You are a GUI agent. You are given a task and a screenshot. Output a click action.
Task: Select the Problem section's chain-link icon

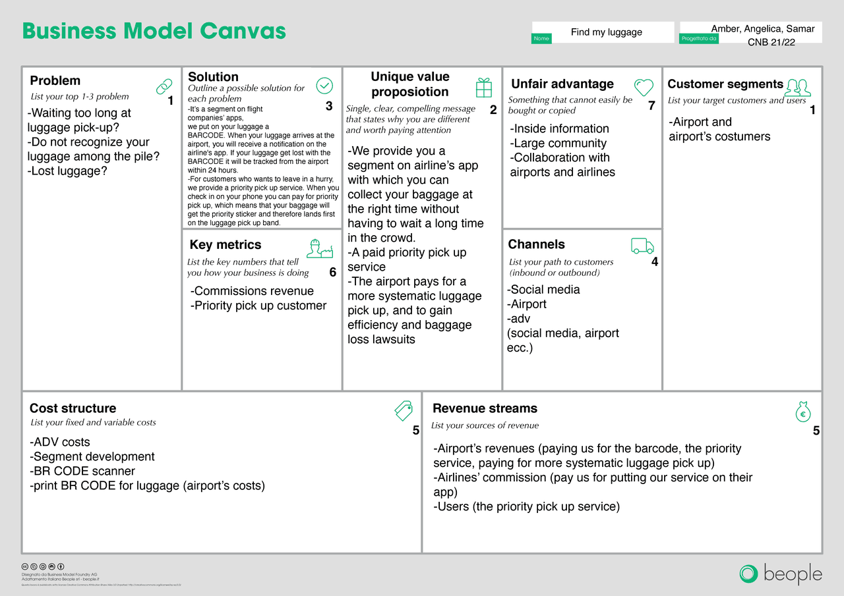click(164, 86)
